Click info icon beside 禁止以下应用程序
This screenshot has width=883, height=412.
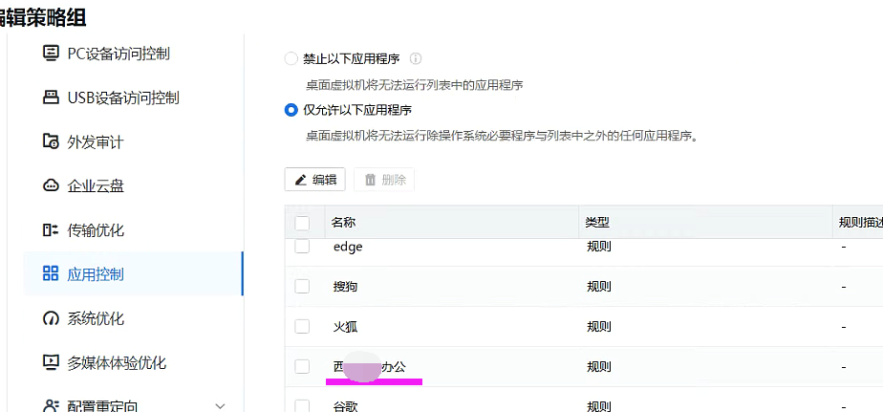416,58
